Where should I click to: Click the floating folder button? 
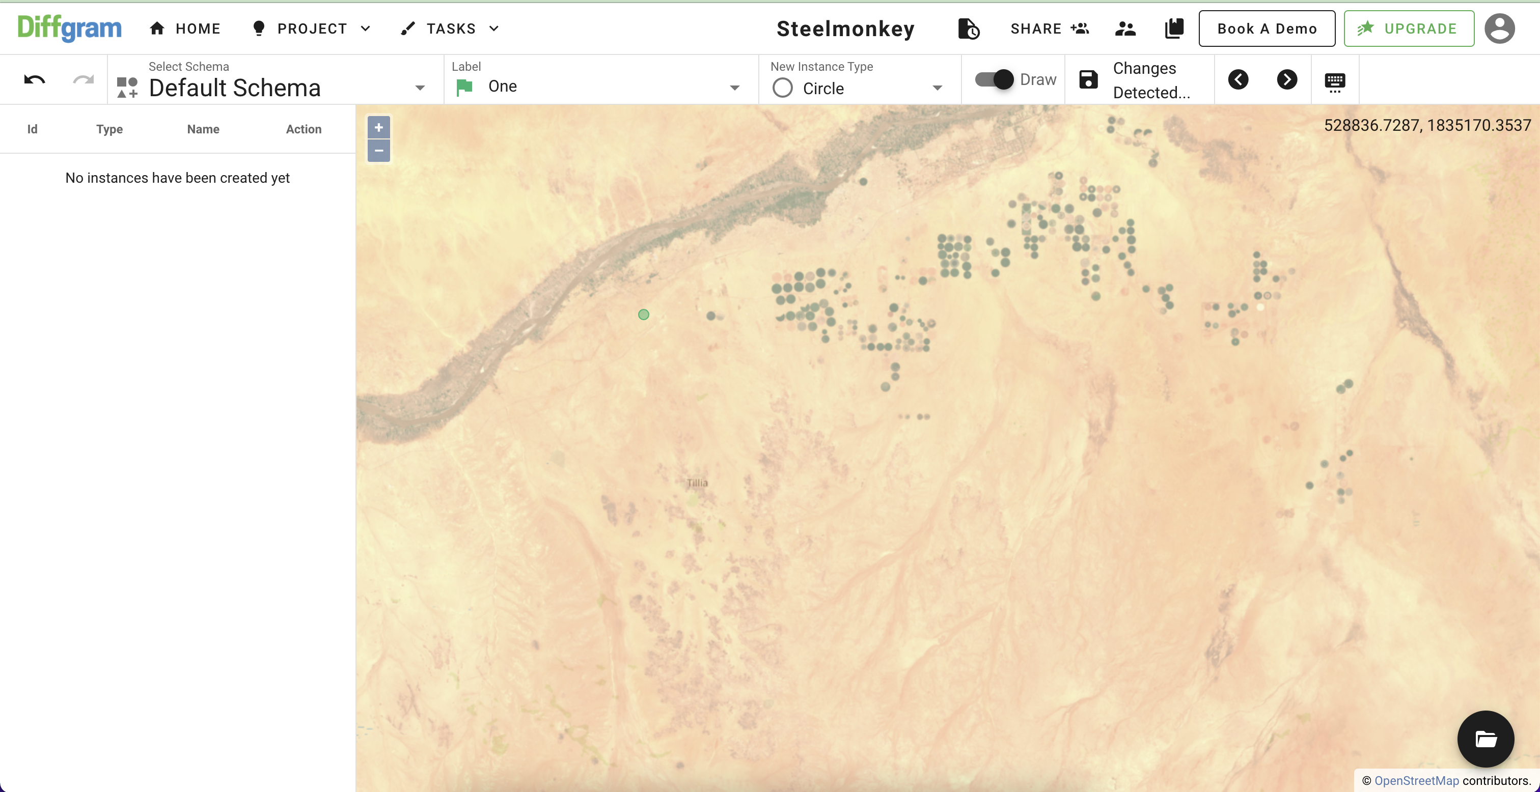tap(1486, 739)
